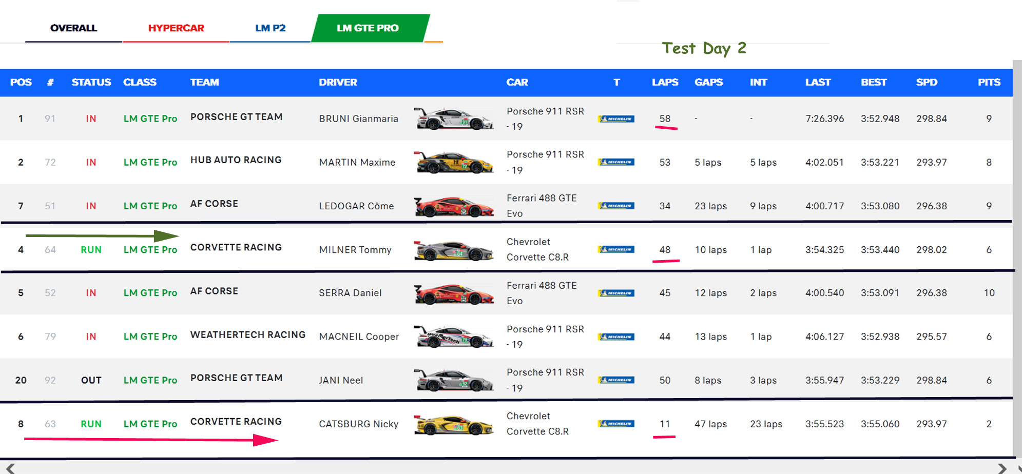Click the Michelin logo in CATSBURG row
This screenshot has width=1022, height=474.
coord(616,424)
